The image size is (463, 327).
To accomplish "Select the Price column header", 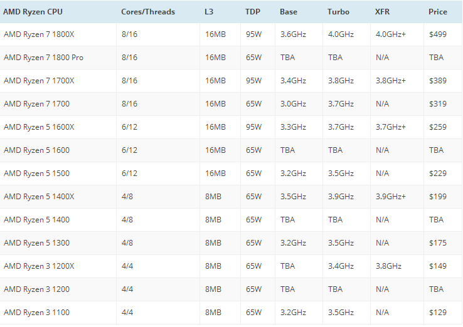I will click(438, 12).
